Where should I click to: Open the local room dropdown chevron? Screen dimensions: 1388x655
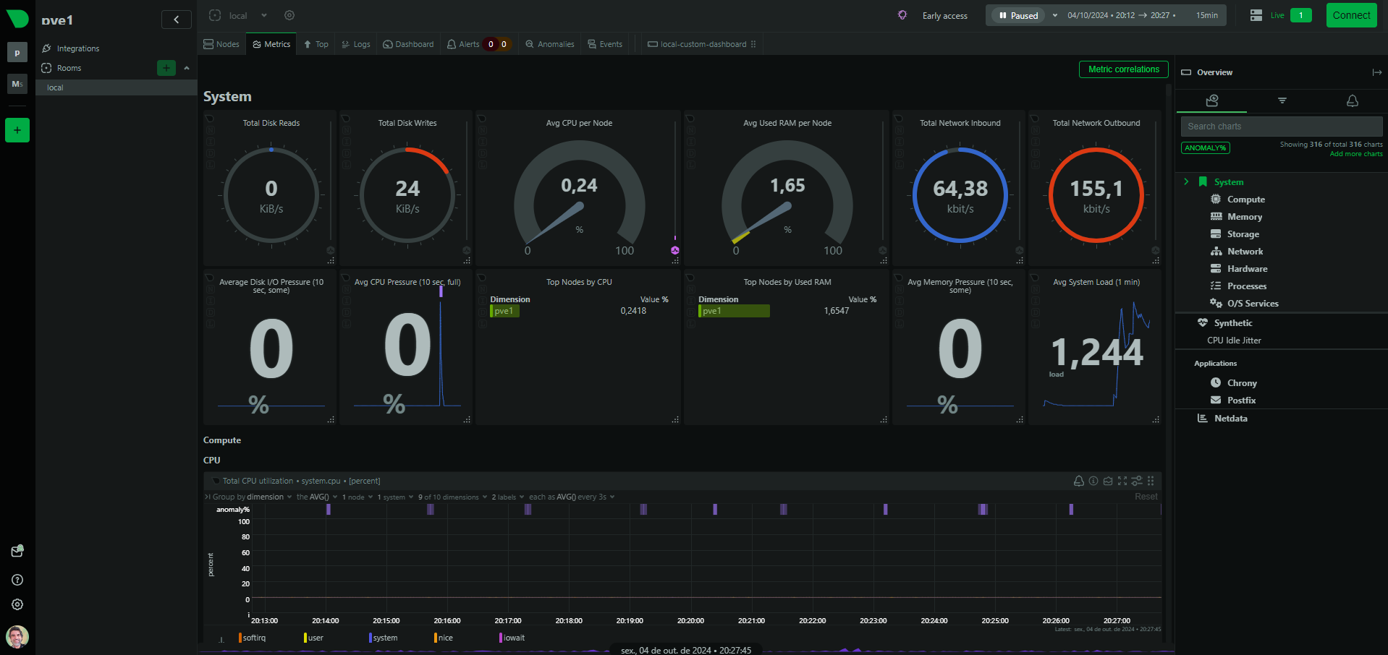pyautogui.click(x=264, y=15)
